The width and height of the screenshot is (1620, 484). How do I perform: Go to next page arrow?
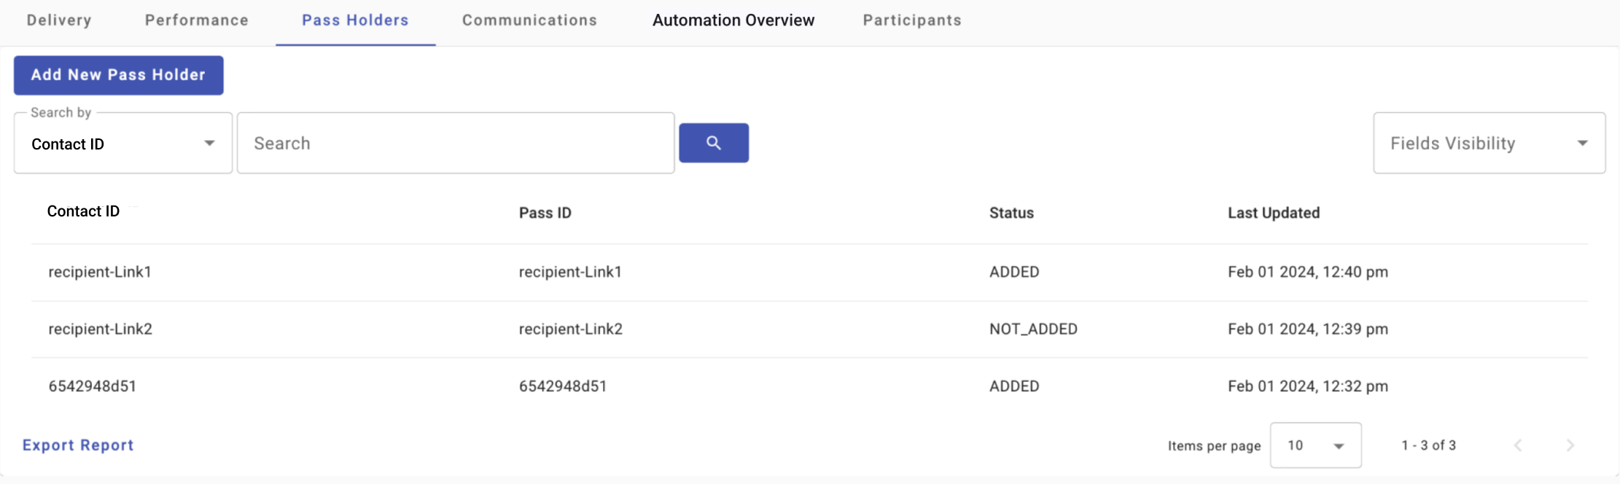tap(1570, 445)
